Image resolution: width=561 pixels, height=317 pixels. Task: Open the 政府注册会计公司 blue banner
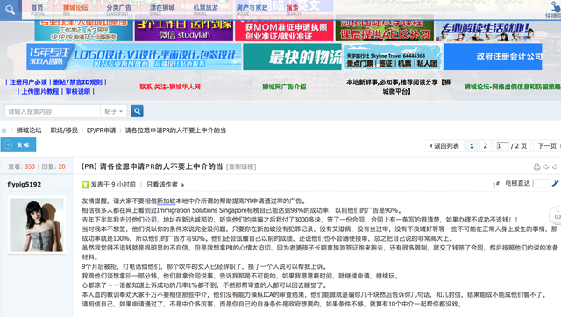tap(493, 56)
